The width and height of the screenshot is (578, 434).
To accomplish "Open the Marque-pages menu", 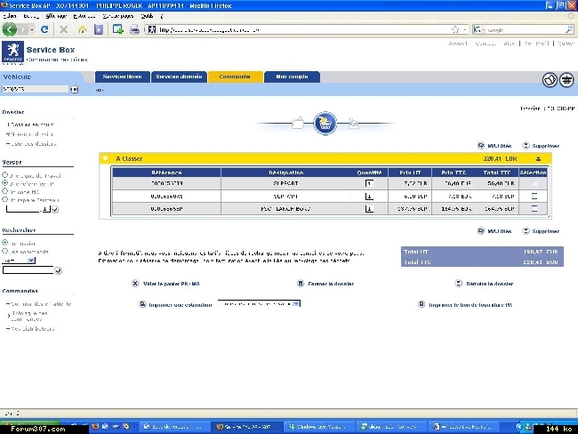I will (x=118, y=16).
